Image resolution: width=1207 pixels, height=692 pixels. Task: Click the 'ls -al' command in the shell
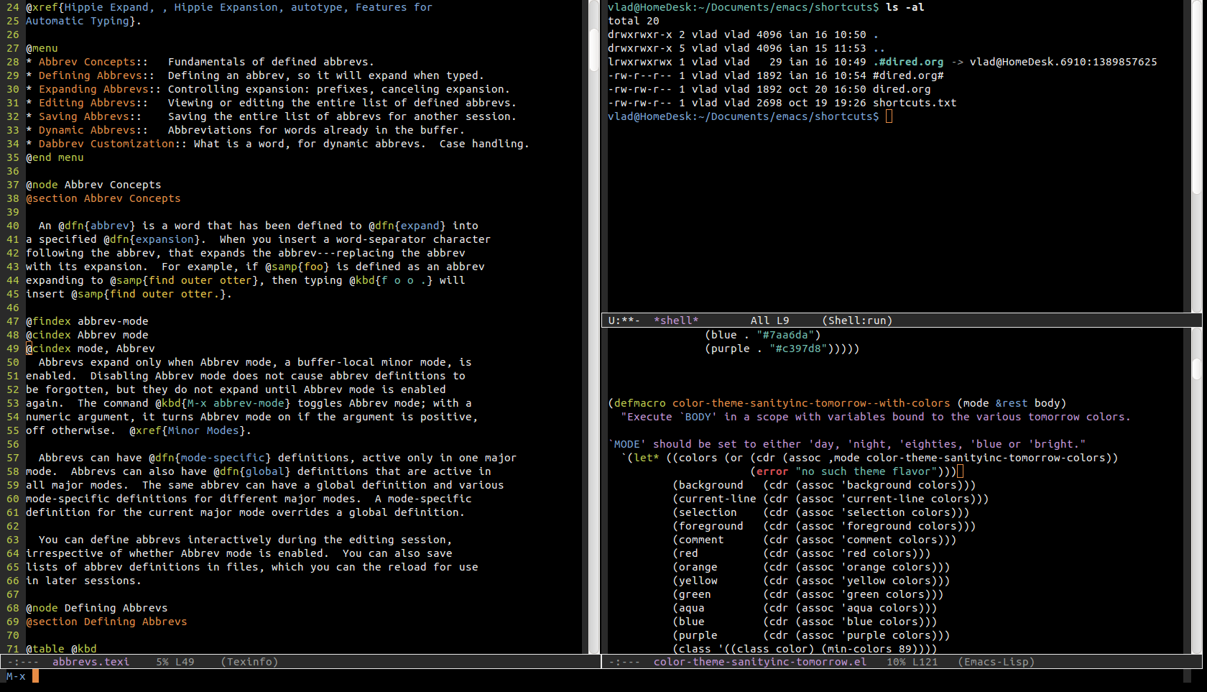point(905,7)
